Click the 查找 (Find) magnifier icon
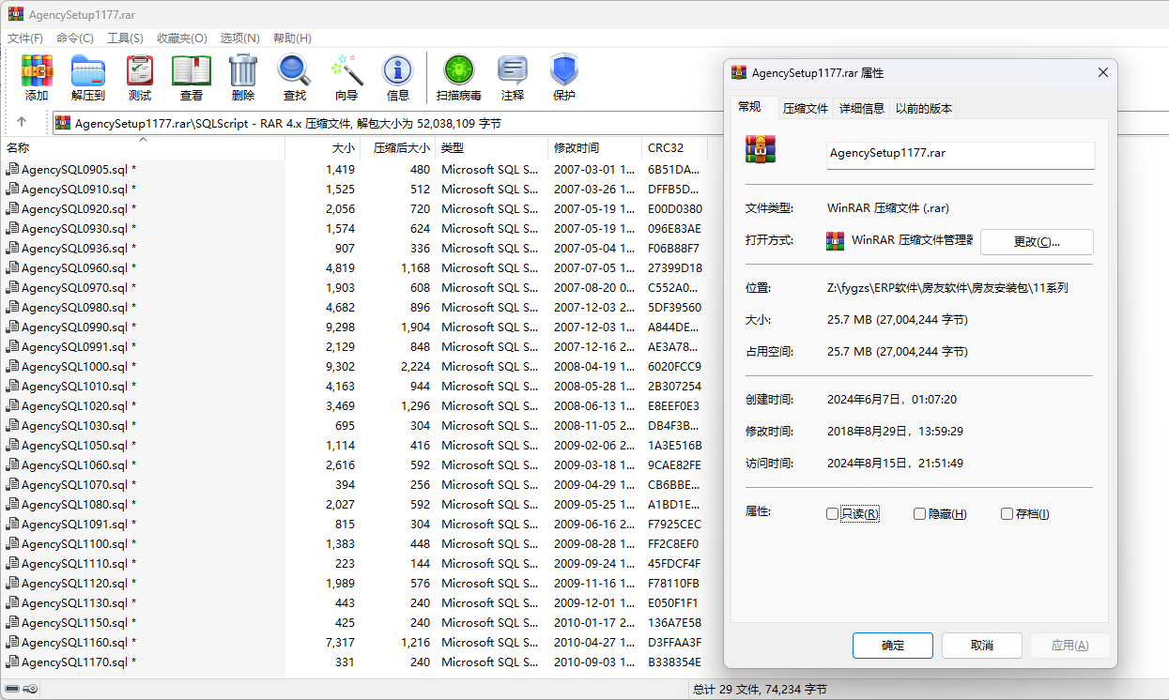The height and width of the screenshot is (700, 1169). (x=294, y=70)
